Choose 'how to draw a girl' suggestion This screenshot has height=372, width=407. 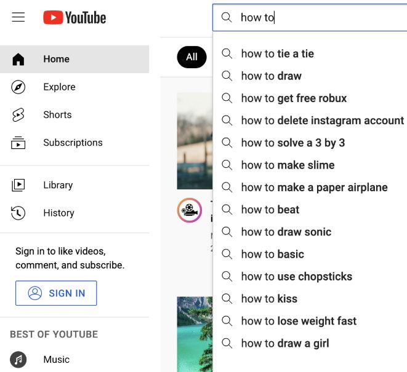pyautogui.click(x=310, y=343)
